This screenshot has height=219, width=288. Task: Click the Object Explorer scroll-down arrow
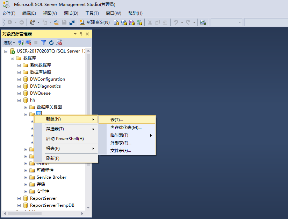(88, 207)
